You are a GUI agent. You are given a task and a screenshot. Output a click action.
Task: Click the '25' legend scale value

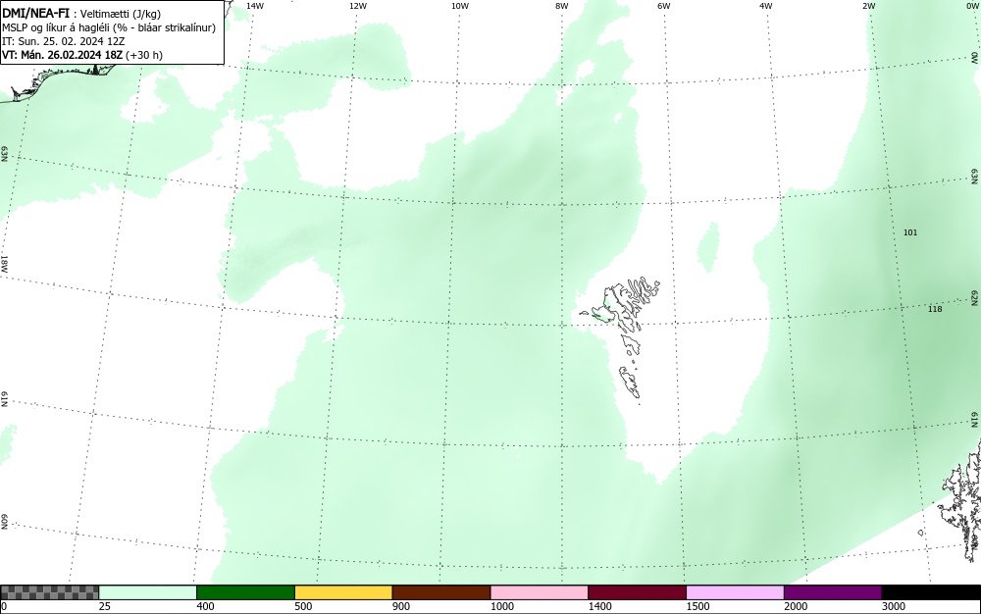click(105, 606)
